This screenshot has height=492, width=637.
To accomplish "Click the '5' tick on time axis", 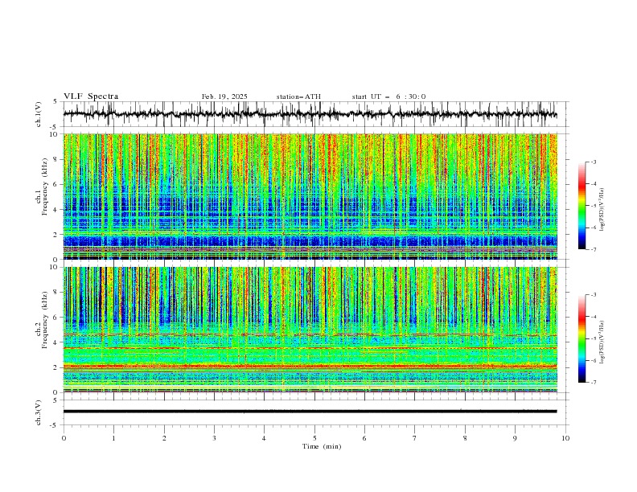I will point(314,438).
